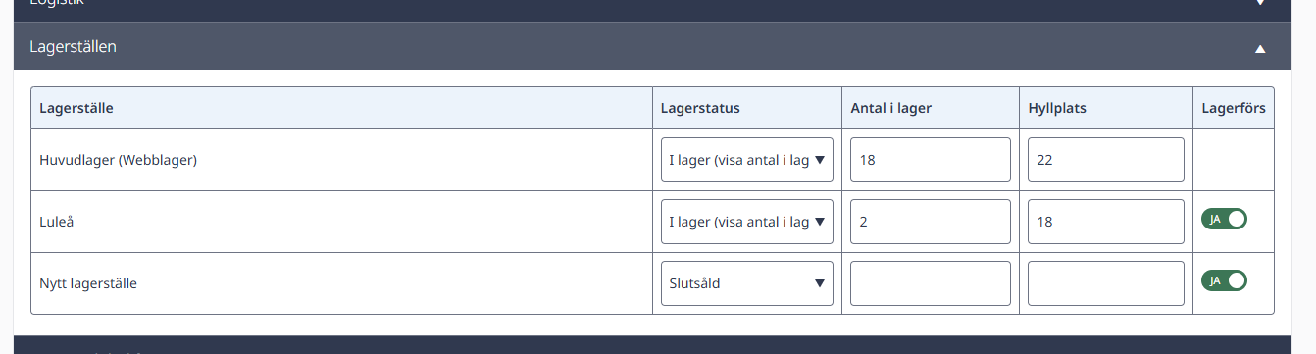Image resolution: width=1316 pixels, height=354 pixels.
Task: Click Hyllplats field showing 22
Action: click(1106, 160)
